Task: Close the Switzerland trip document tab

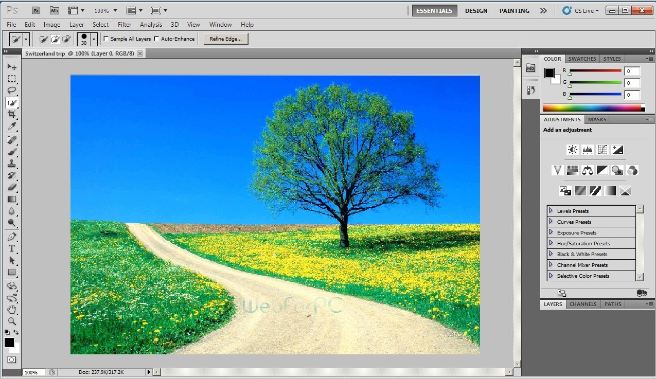Action: pyautogui.click(x=139, y=53)
